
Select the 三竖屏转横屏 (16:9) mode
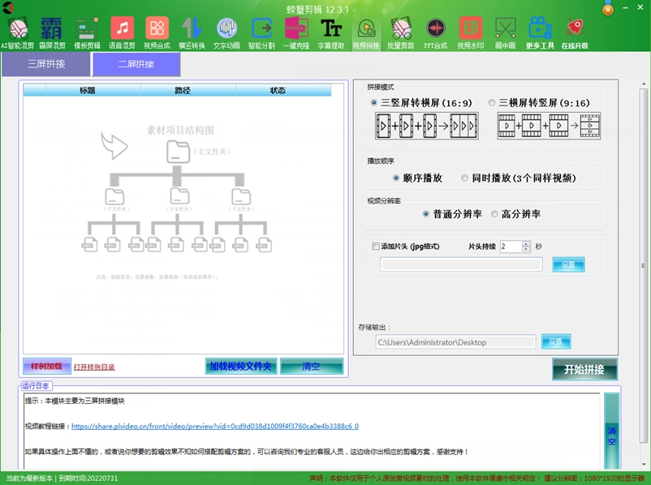click(x=373, y=101)
